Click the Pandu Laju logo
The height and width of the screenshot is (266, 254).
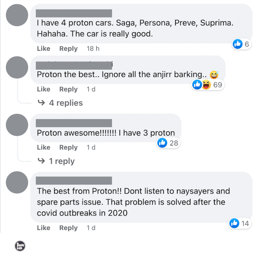click(x=20, y=246)
